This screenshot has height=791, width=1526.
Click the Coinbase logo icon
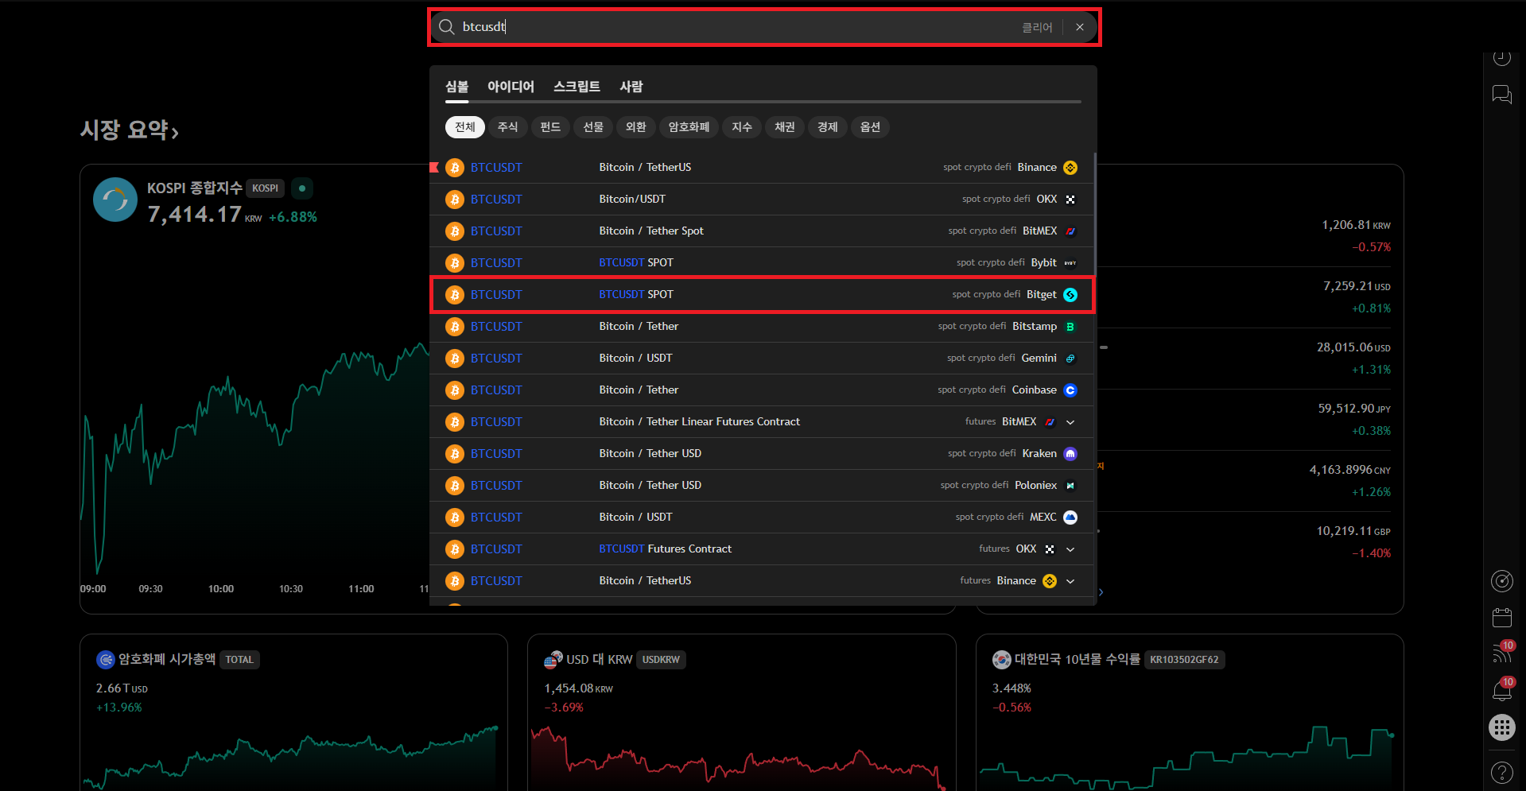click(x=1070, y=390)
